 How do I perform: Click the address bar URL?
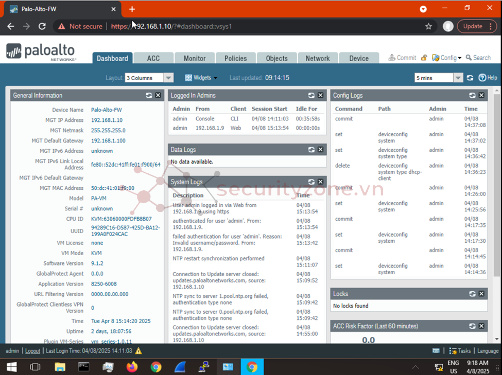171,26
